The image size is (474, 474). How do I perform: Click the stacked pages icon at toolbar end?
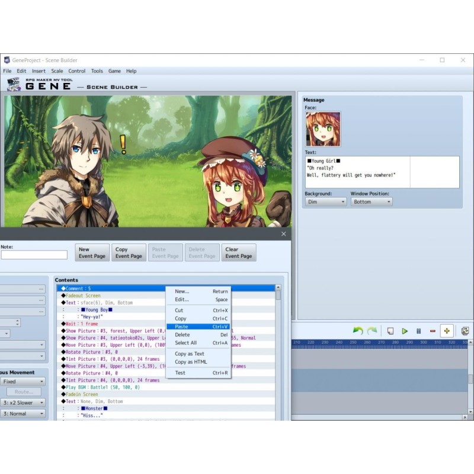pos(465,331)
